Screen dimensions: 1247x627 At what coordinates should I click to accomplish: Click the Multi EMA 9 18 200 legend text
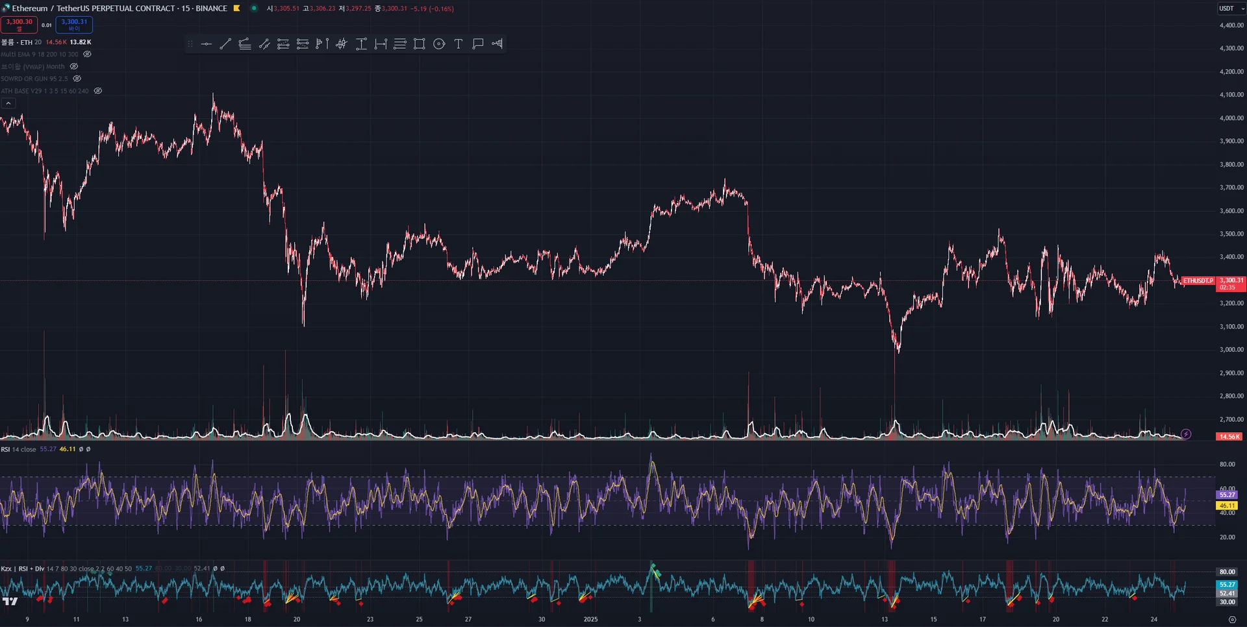coord(40,55)
